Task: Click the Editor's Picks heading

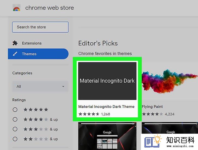Action: pyautogui.click(x=98, y=43)
